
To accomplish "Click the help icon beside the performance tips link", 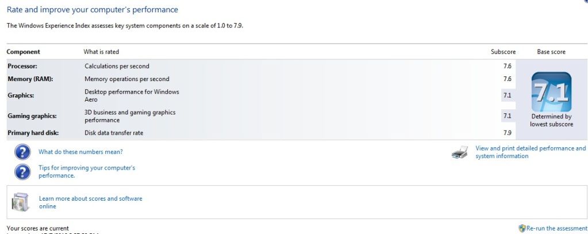I will (x=22, y=171).
